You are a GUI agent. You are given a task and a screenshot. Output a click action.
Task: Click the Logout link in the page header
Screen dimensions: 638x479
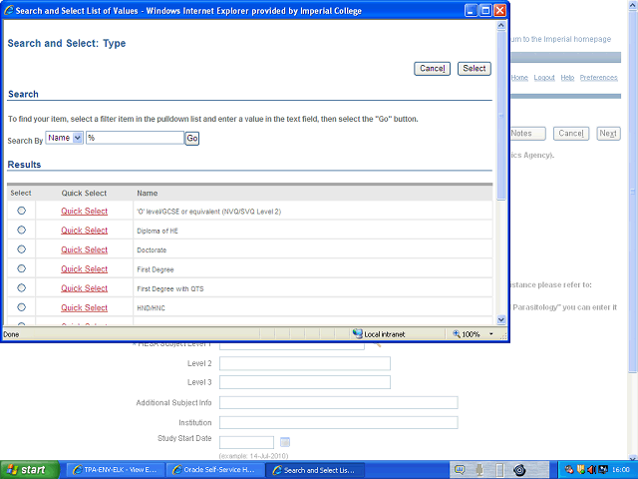tap(544, 78)
